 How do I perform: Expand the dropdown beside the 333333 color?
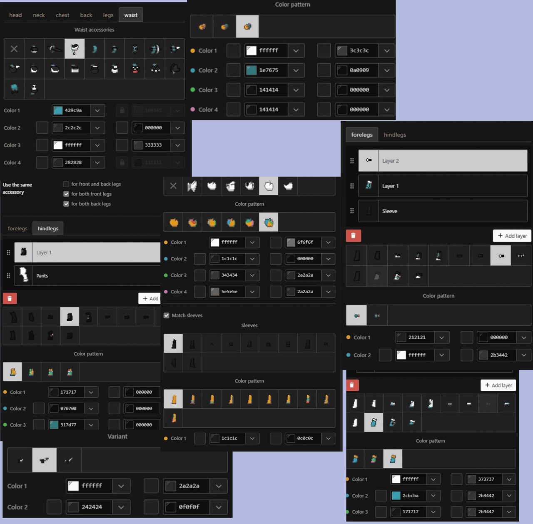178,145
